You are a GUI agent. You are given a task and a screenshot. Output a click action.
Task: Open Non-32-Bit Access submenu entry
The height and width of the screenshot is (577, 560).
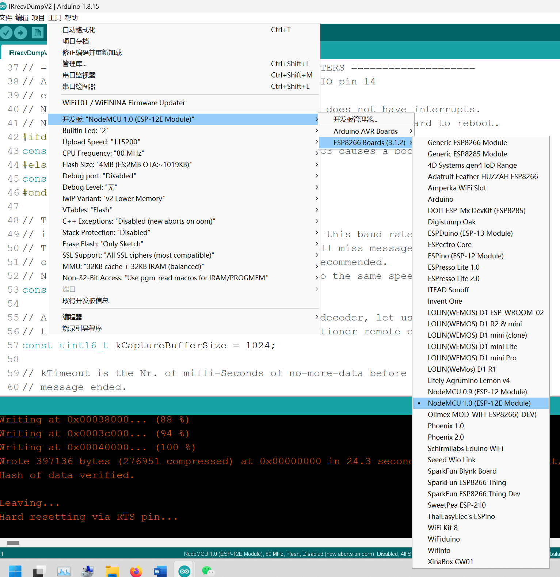[x=184, y=278]
